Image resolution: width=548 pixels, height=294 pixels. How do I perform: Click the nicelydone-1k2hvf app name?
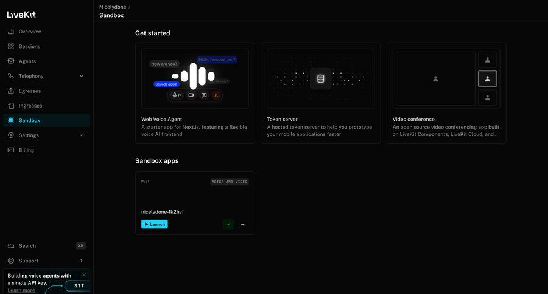pos(163,212)
